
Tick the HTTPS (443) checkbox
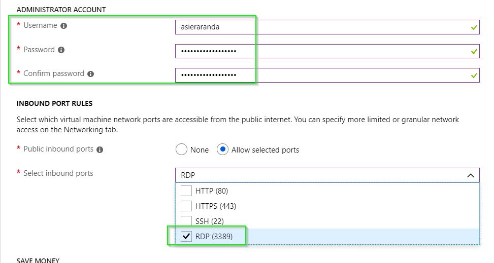[x=186, y=206]
